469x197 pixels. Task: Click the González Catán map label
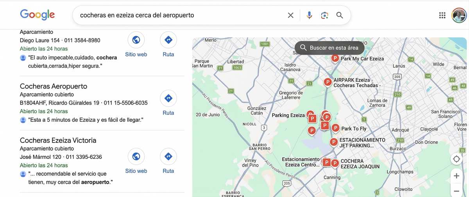257,111
